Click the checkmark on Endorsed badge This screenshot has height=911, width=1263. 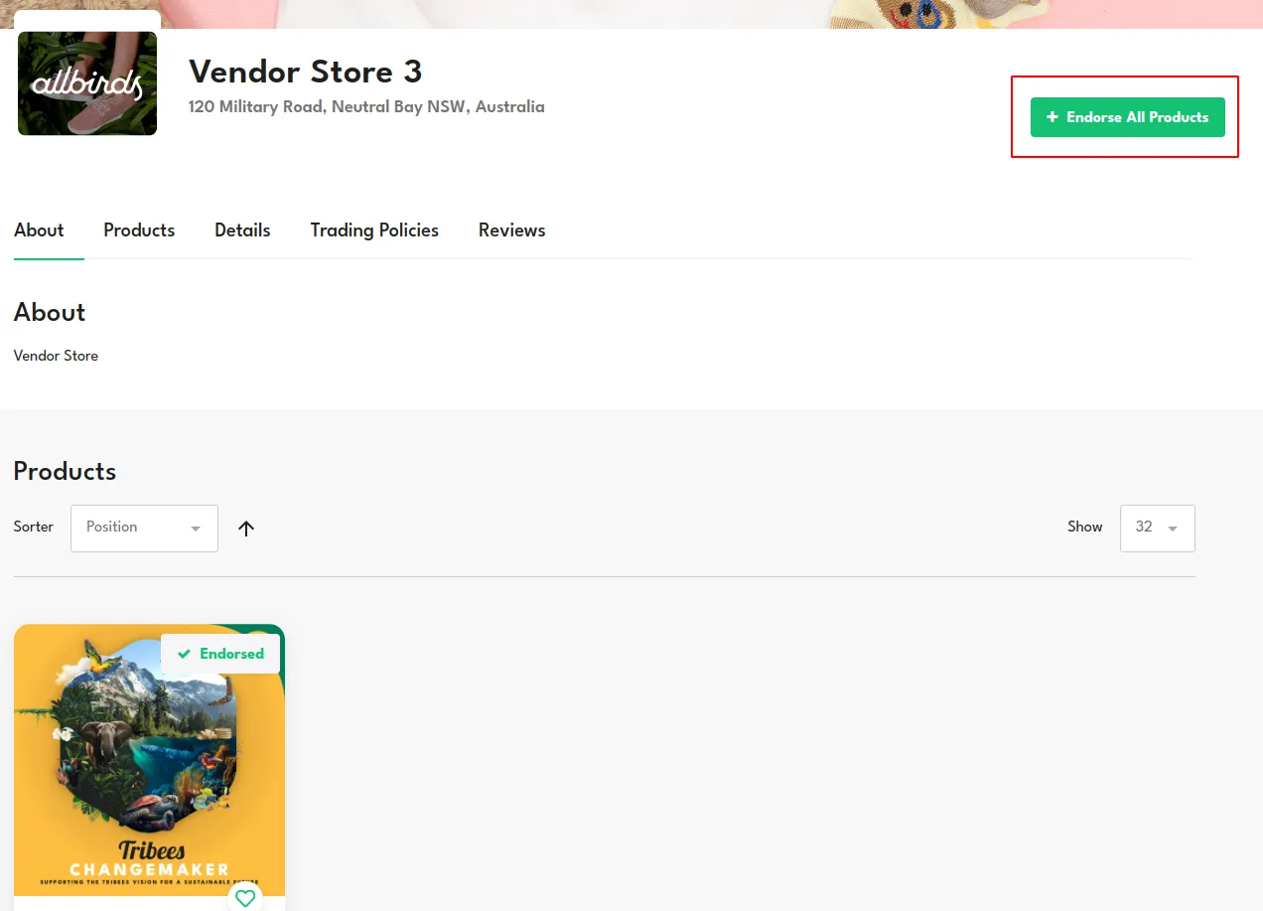(x=184, y=654)
